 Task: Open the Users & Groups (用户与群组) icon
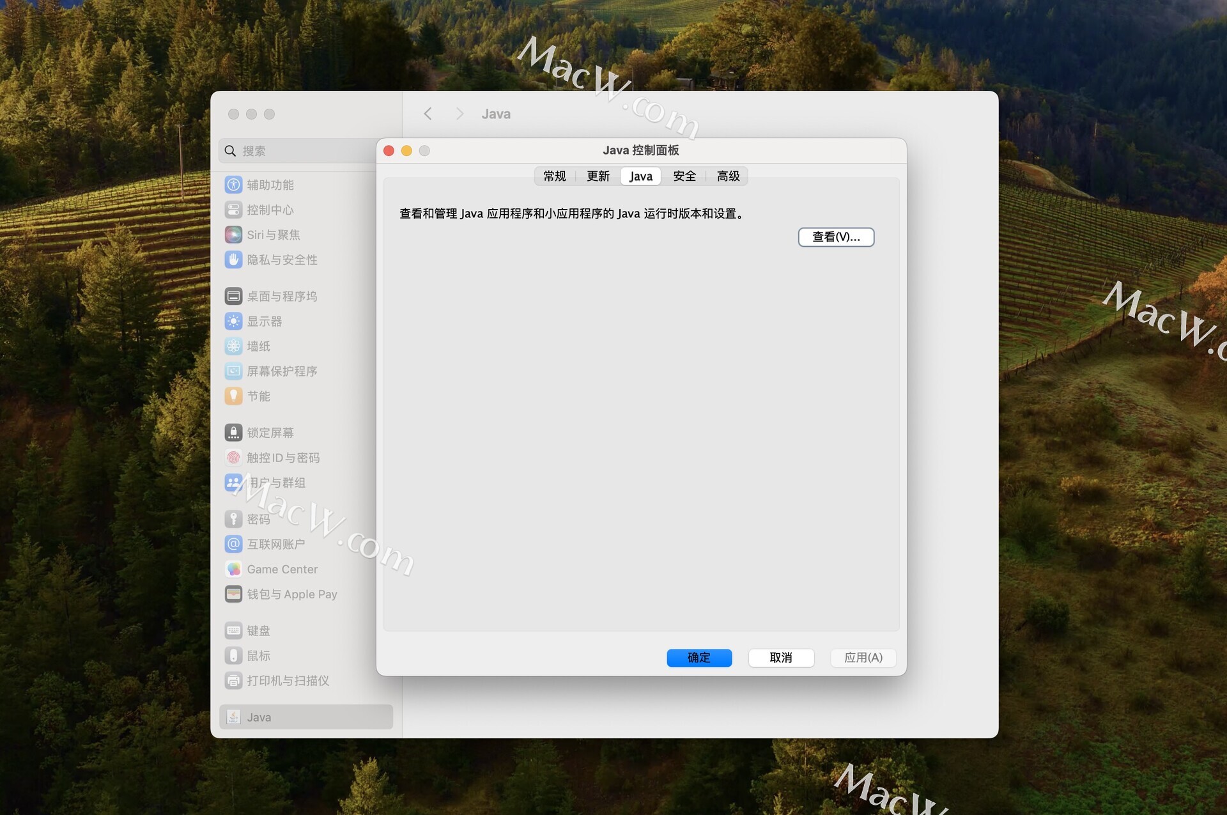point(233,483)
